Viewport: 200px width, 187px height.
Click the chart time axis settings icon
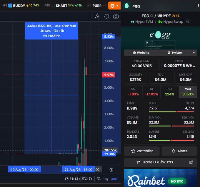click(x=111, y=170)
